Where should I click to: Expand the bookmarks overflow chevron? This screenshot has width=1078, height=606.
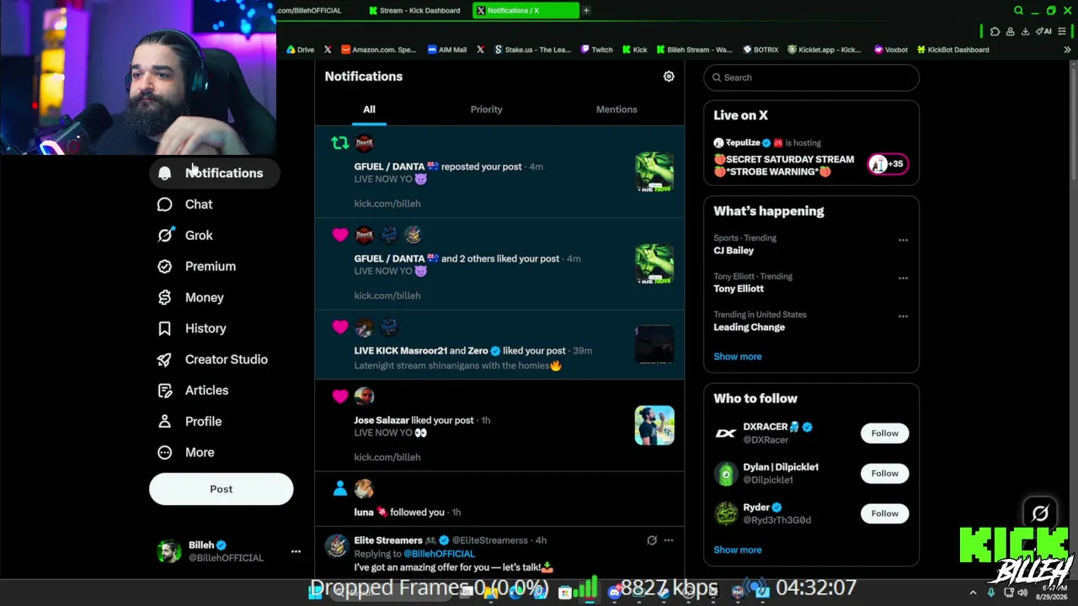click(1067, 50)
